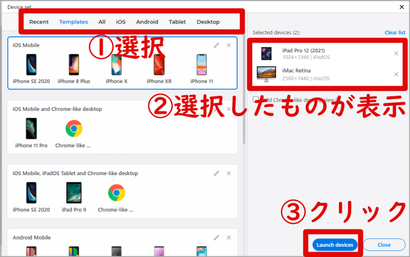410x257 pixels.
Task: Edit the Android Mobile template
Action: 216,238
